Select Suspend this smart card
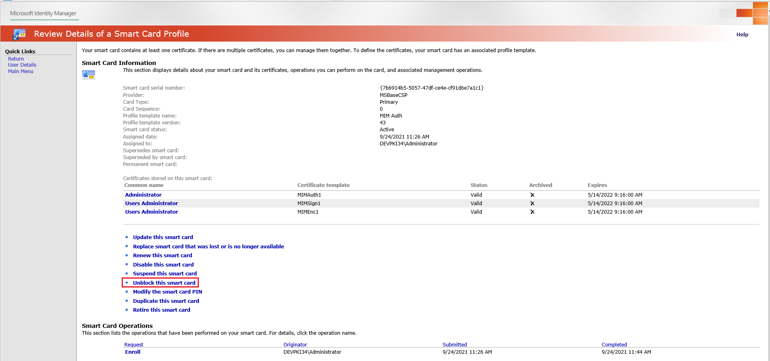Viewport: 770px width, 361px height. tap(165, 274)
